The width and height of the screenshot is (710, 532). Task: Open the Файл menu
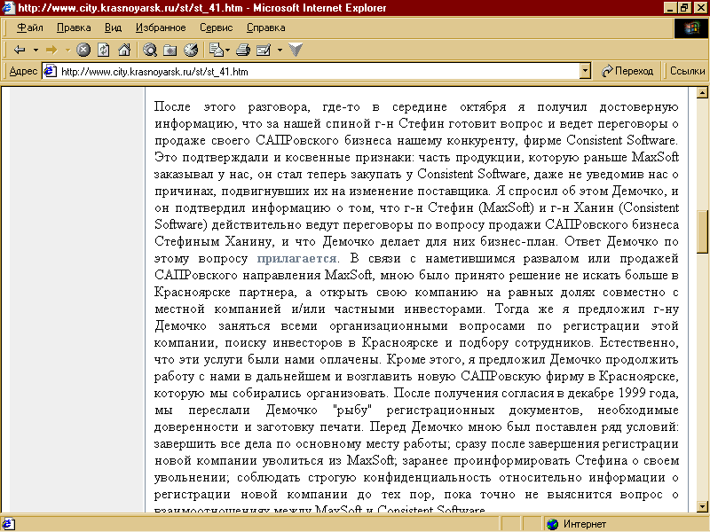point(30,27)
